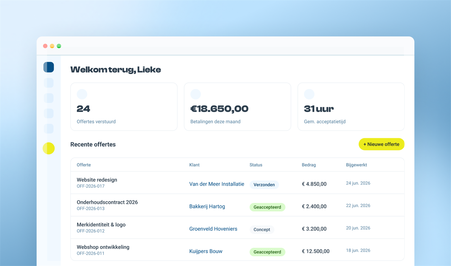Click the Bijgewerkt column header
This screenshot has width=451, height=266.
click(357, 165)
